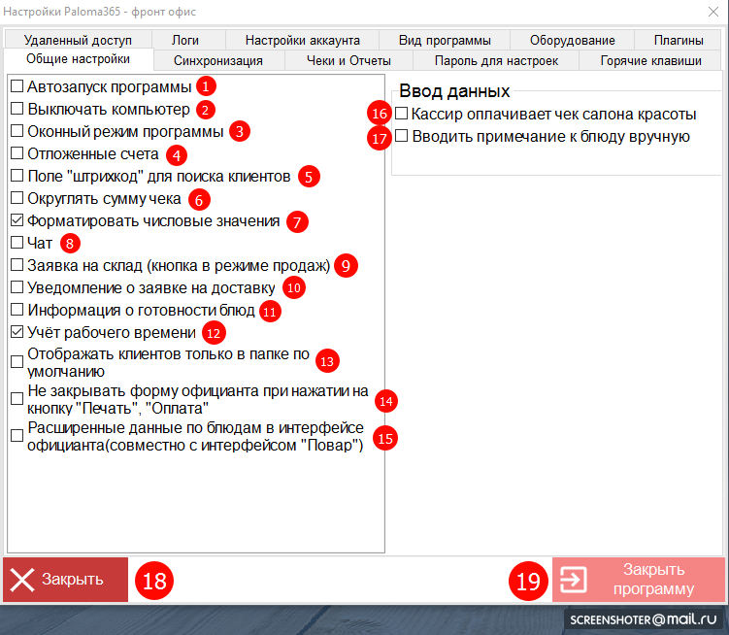Switch to the Синхронизация tab
The width and height of the screenshot is (729, 635).
point(217,60)
